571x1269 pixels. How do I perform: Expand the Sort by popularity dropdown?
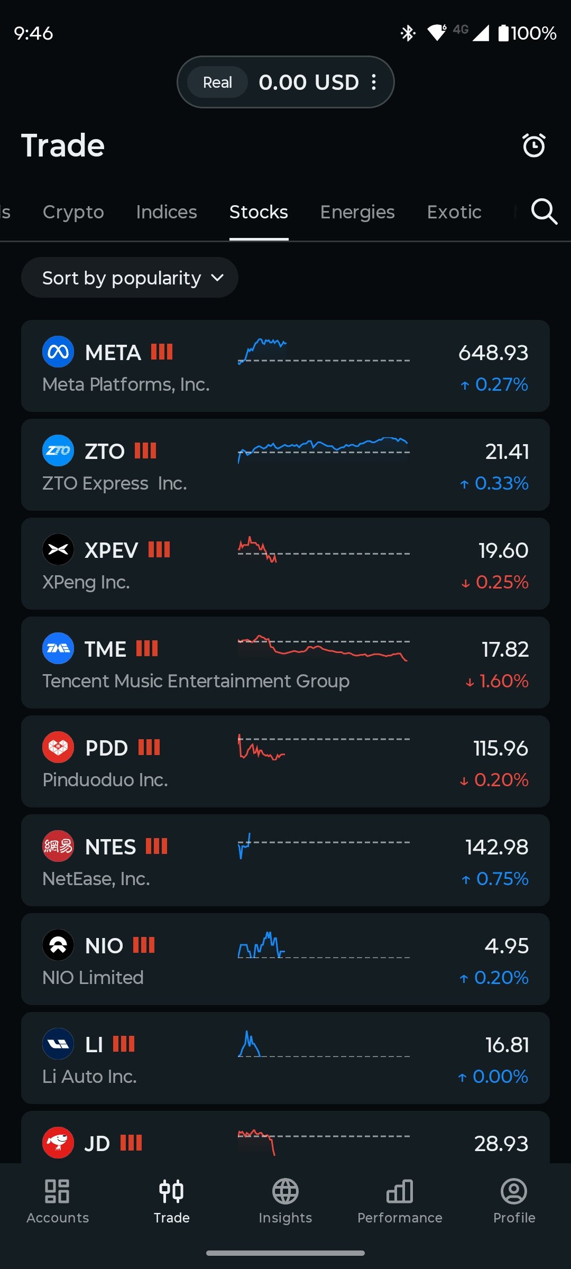[x=130, y=278]
